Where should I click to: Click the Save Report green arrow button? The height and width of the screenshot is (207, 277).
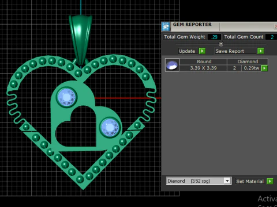[x=261, y=51]
